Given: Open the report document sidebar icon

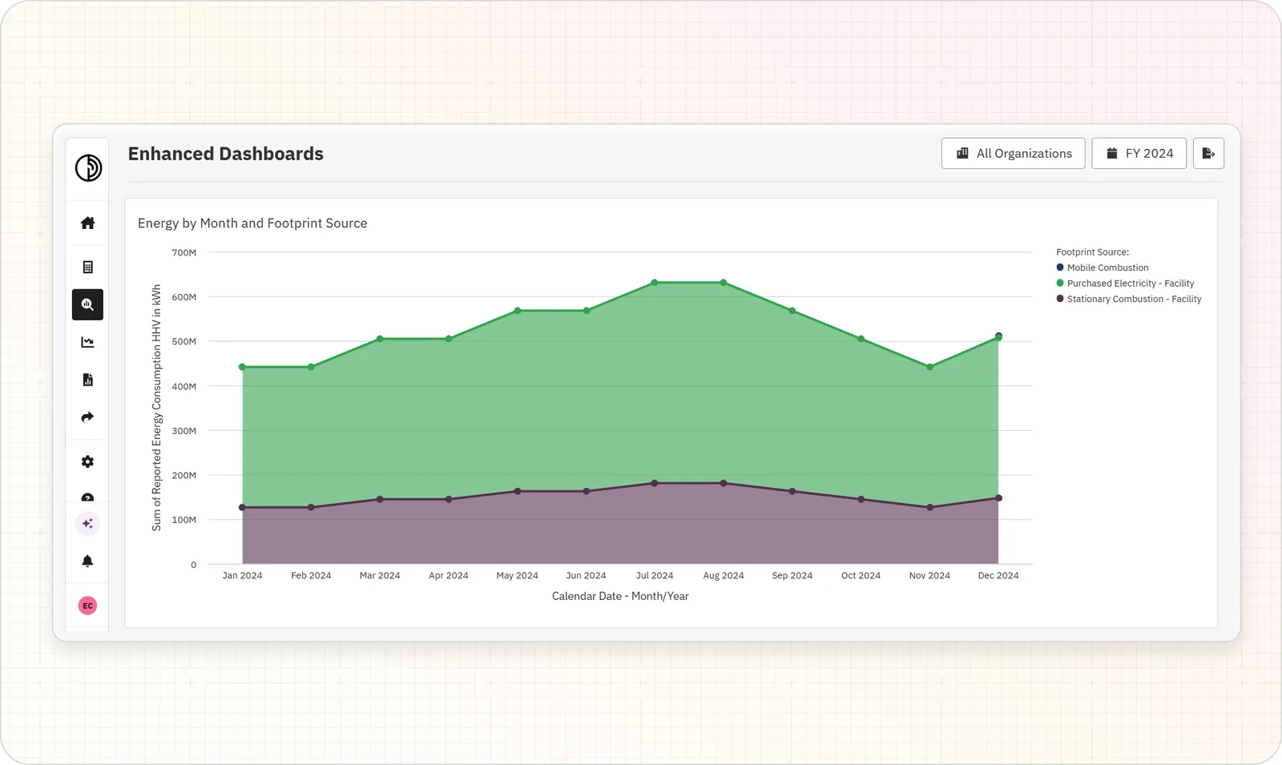Looking at the screenshot, I should pos(88,380).
